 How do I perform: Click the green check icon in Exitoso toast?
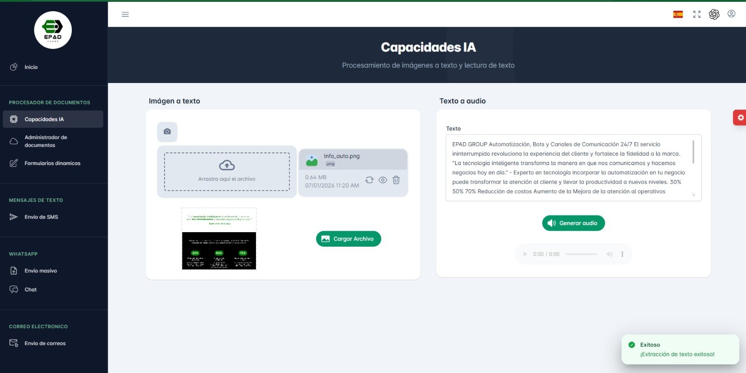632,345
